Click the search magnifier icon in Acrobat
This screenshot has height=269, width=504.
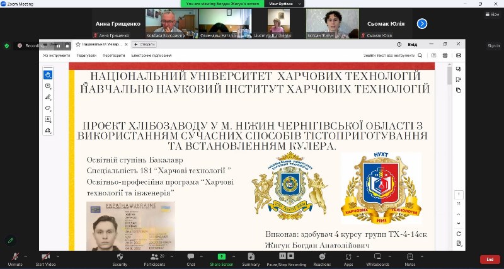click(x=420, y=55)
